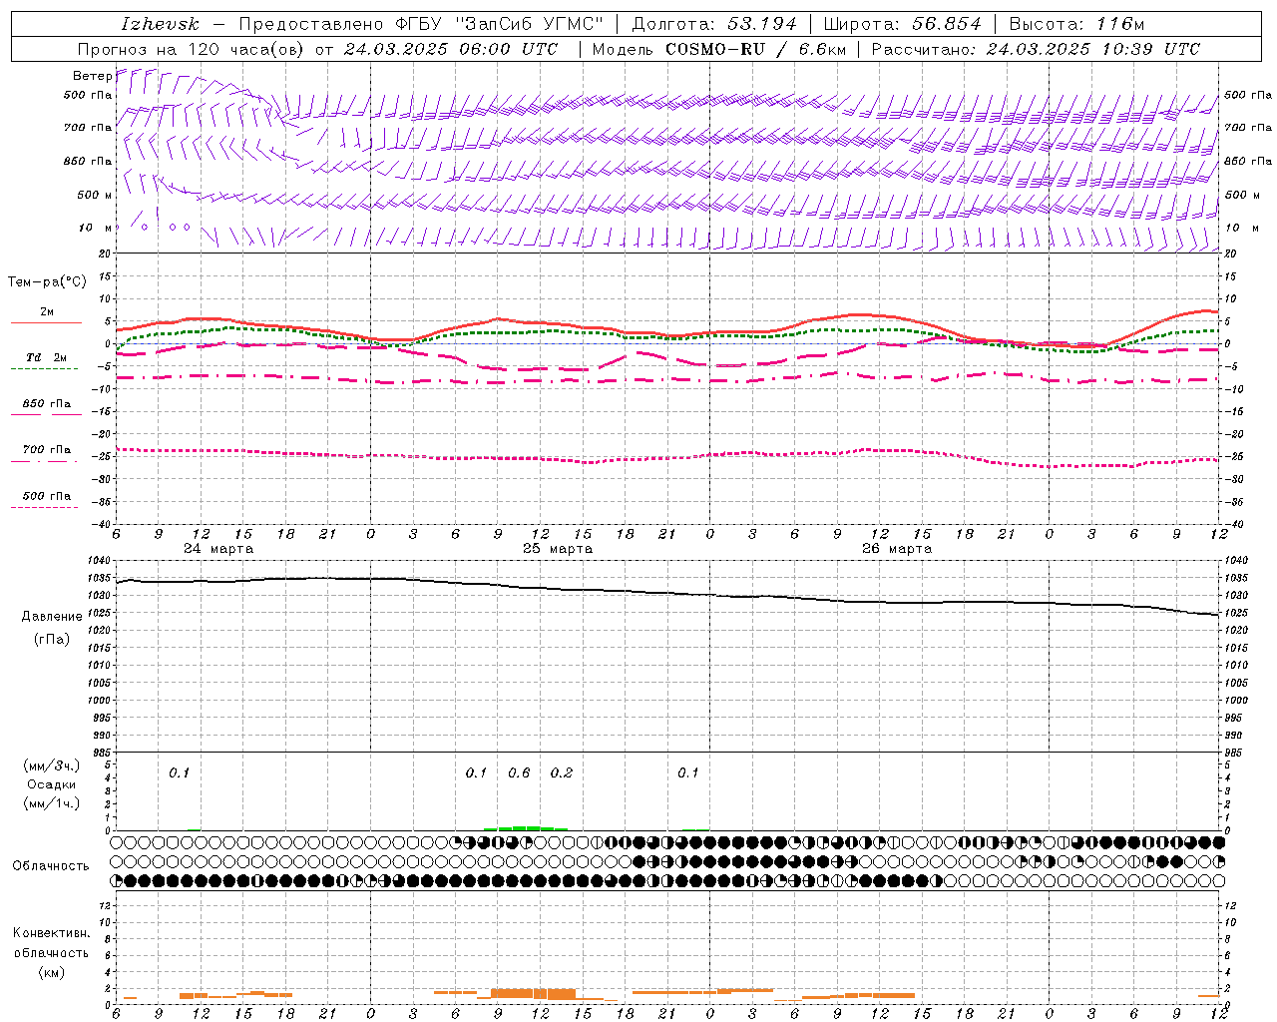The height and width of the screenshot is (1022, 1277).
Task: Click the '0.2' precipitation value
Action: [562, 772]
